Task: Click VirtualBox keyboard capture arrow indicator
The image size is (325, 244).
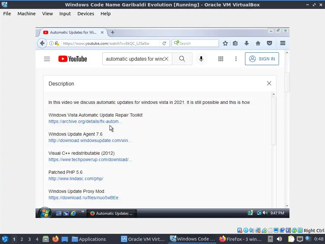Action: point(300,230)
